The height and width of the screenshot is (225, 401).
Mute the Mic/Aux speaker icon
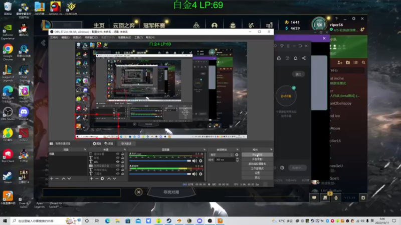[x=194, y=160]
